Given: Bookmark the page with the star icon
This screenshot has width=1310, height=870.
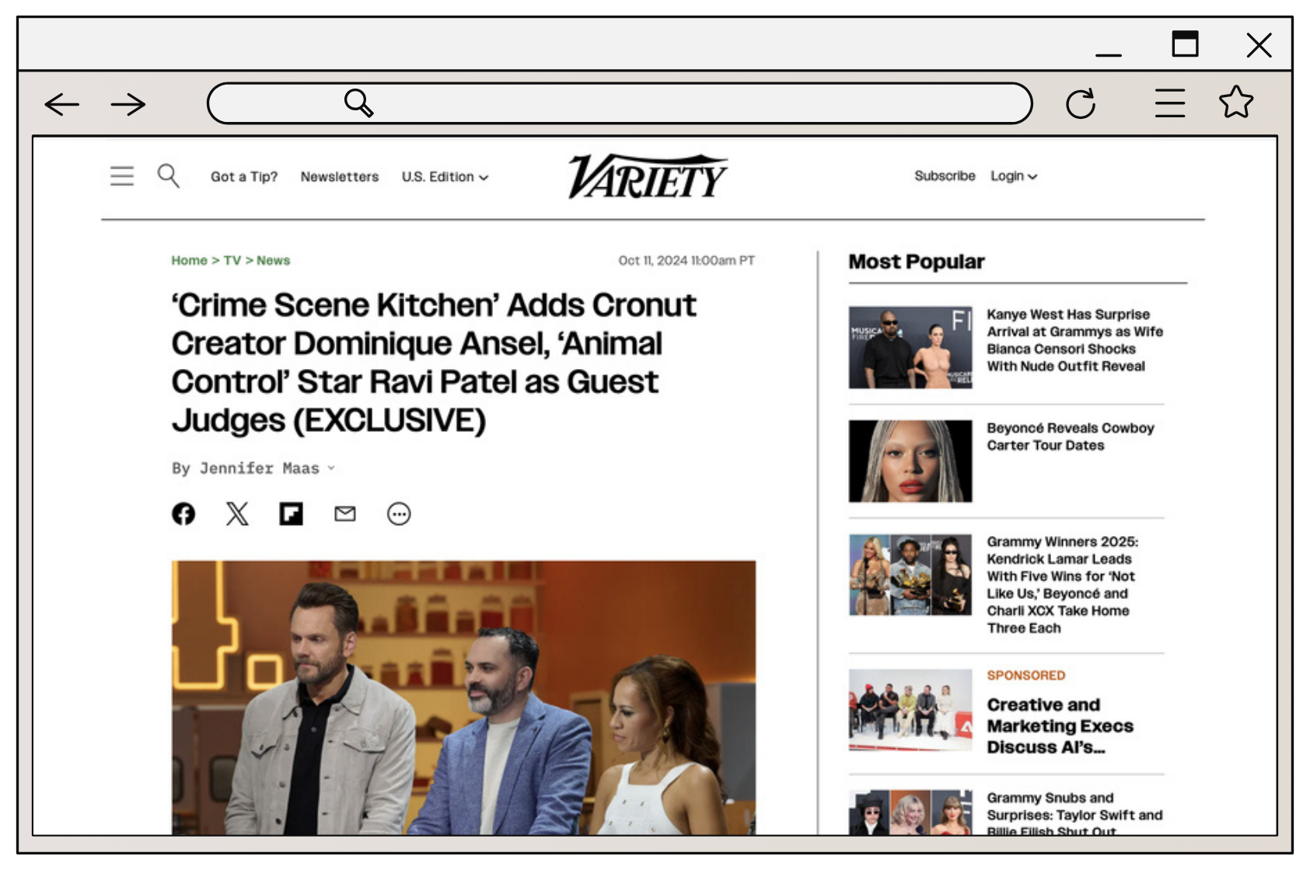Looking at the screenshot, I should click(x=1237, y=102).
